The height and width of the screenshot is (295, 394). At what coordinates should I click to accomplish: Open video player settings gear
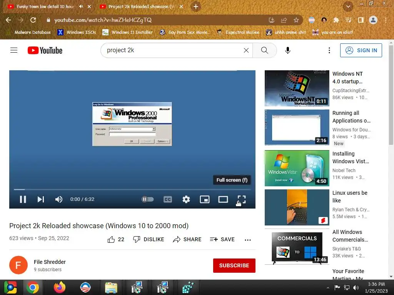coord(186,199)
